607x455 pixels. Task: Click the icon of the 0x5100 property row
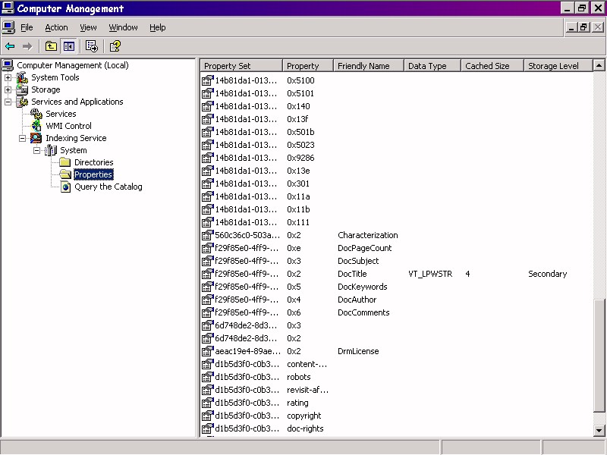click(208, 80)
